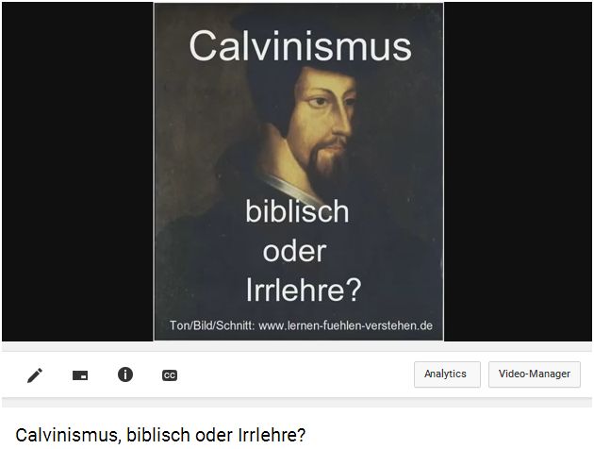594x449 pixels.
Task: Open the end screen and annotations icon
Action: coord(80,375)
